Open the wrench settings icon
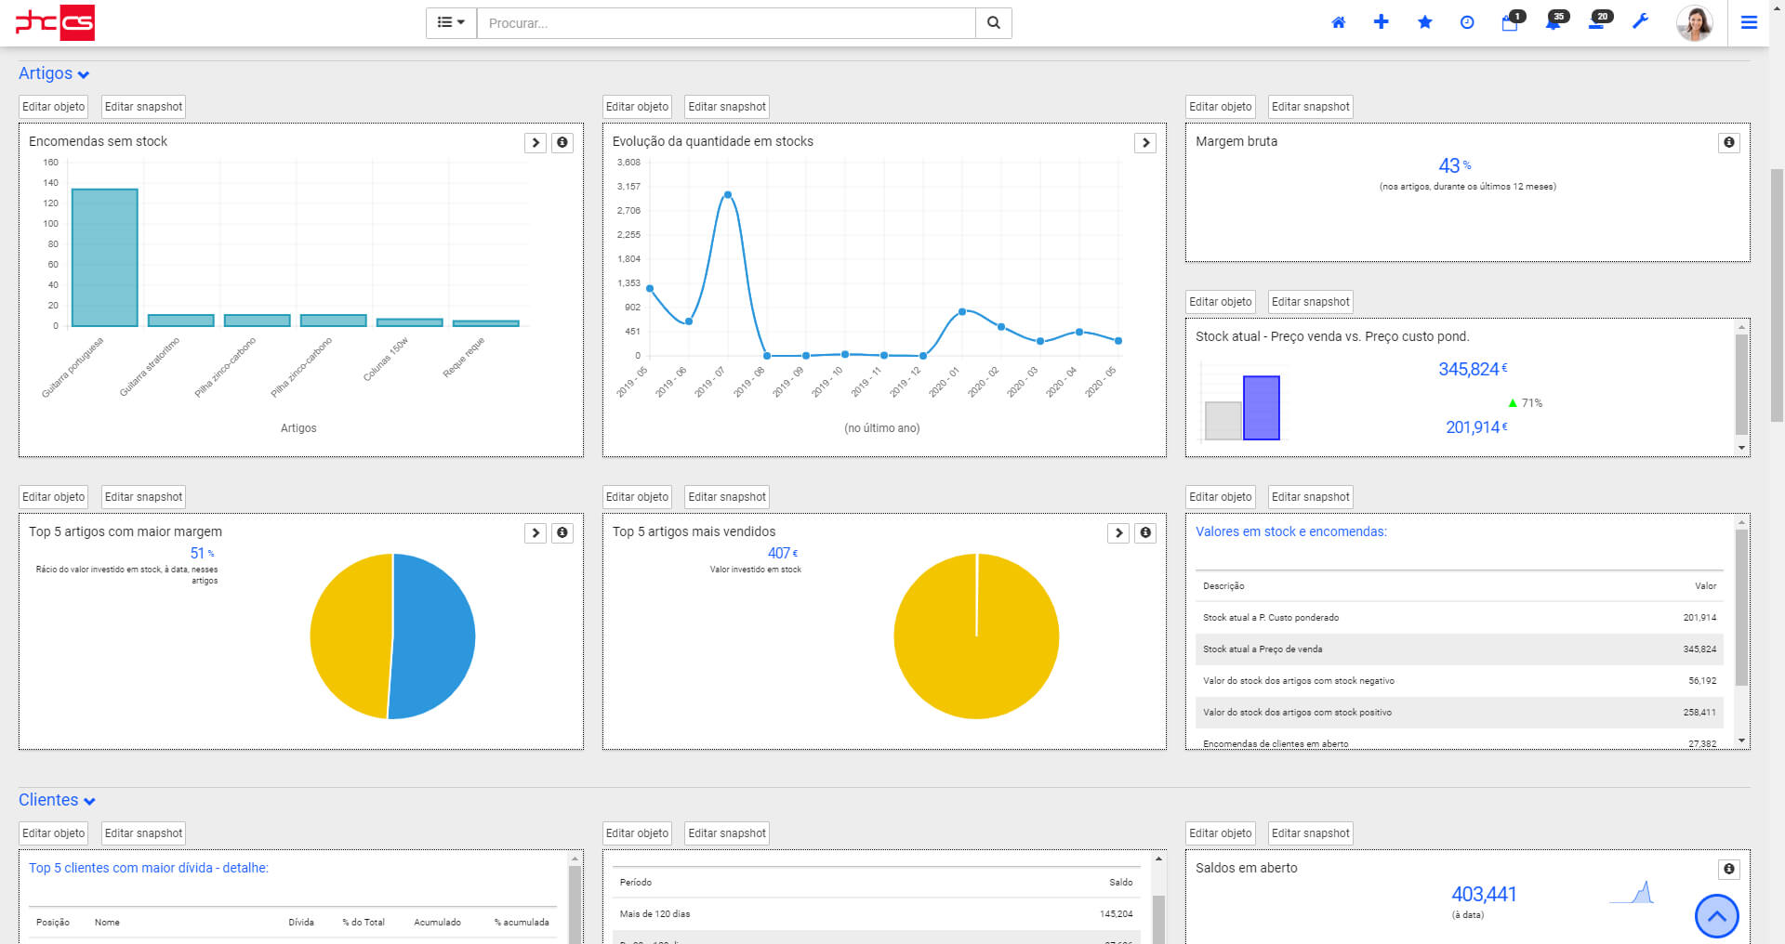This screenshot has height=944, width=1785. (1640, 21)
